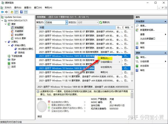Select the Windows 11 x64 累积更新 row

[x=83, y=81]
